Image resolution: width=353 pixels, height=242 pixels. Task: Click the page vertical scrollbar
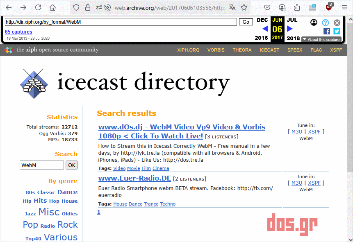click(350, 123)
